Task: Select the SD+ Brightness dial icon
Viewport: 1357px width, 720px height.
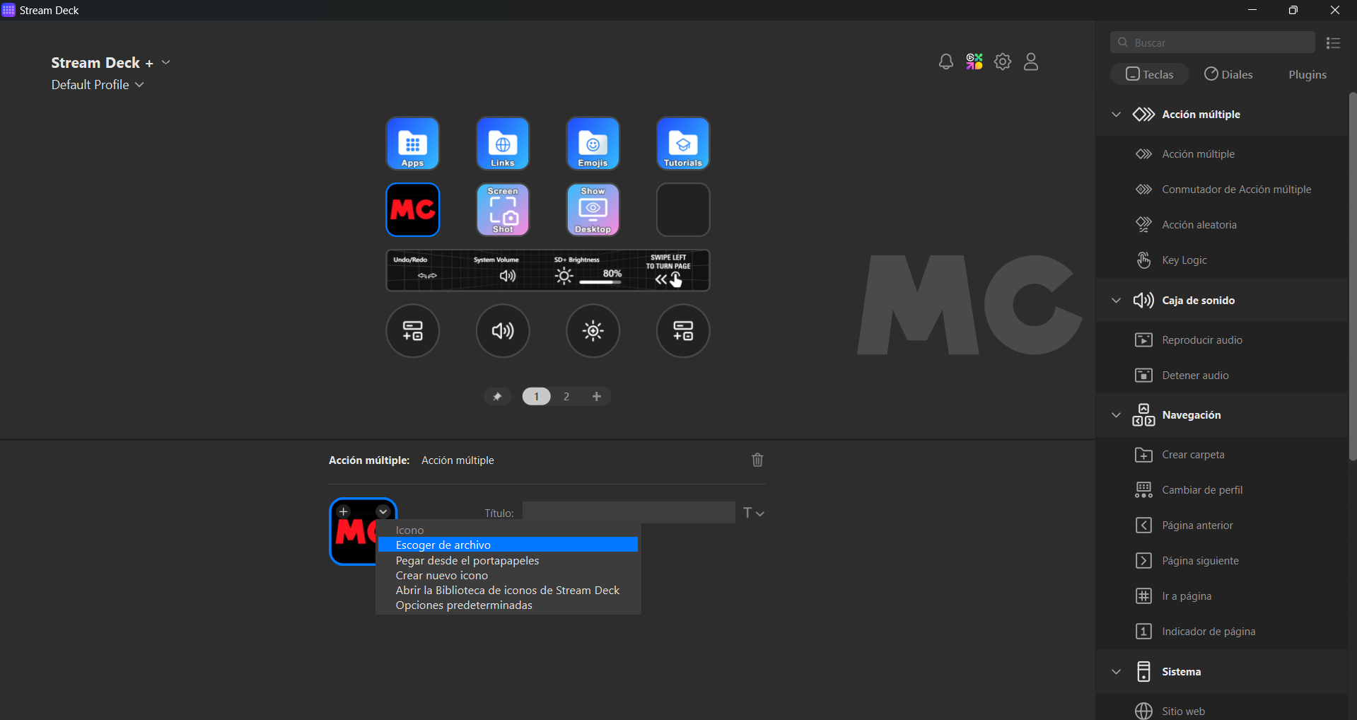Action: click(593, 331)
